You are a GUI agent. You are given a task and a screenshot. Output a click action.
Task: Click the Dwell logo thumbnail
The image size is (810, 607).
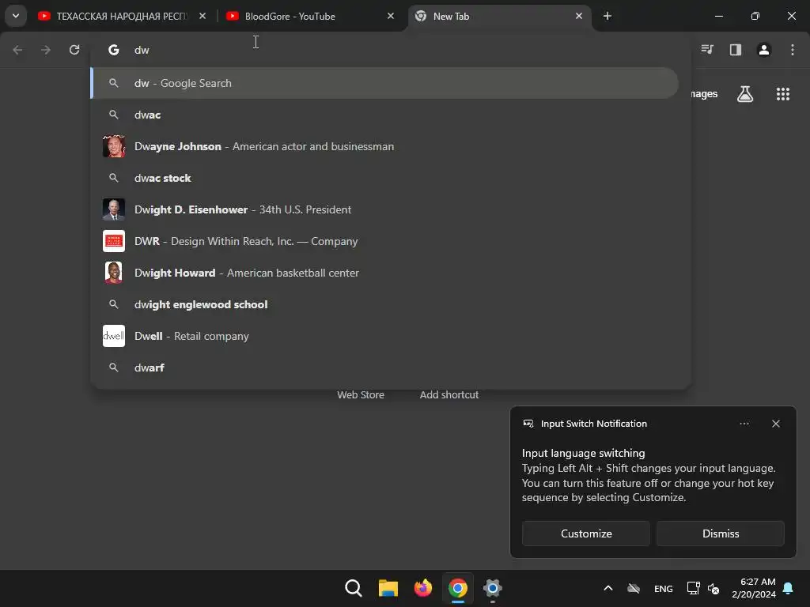[x=114, y=336]
